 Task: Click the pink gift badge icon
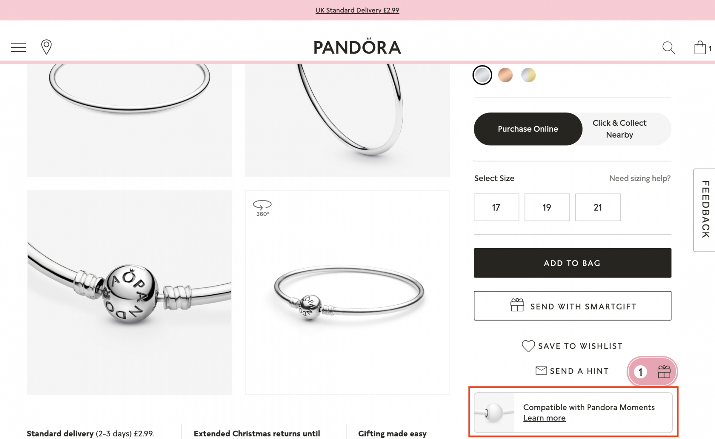(x=652, y=371)
